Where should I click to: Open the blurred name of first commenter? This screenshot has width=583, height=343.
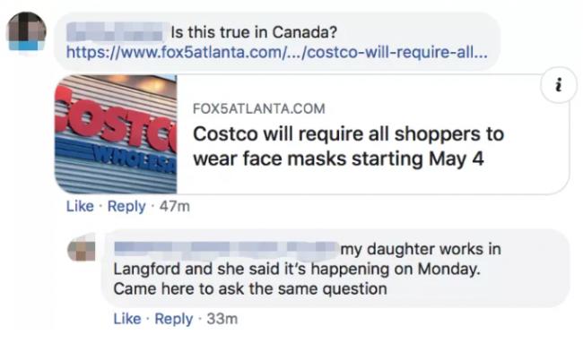click(115, 31)
